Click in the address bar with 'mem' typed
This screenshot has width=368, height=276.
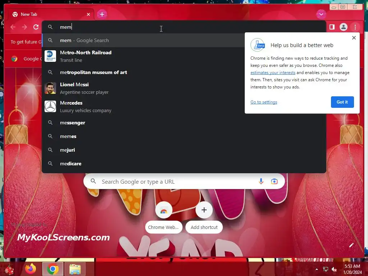click(x=184, y=27)
